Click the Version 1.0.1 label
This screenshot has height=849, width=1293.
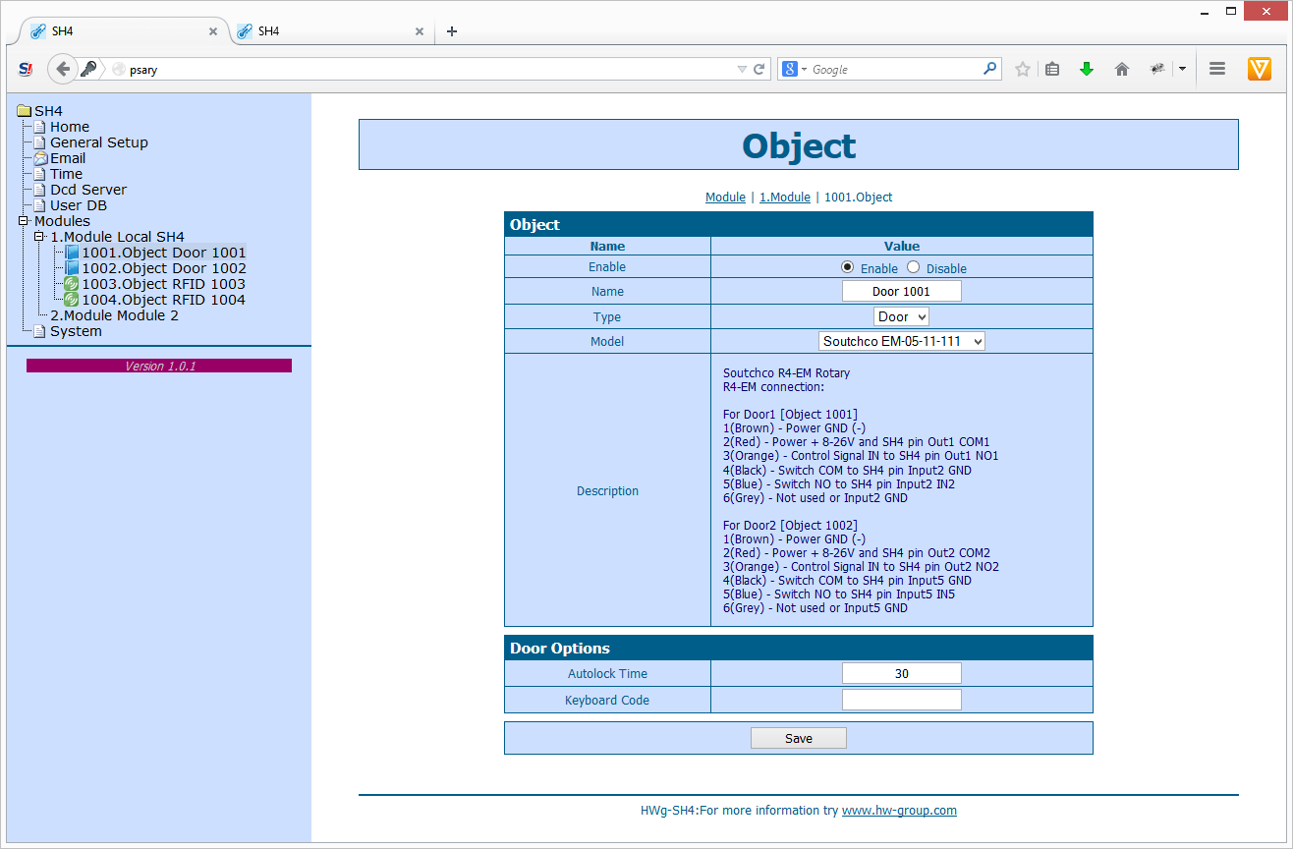pos(159,366)
